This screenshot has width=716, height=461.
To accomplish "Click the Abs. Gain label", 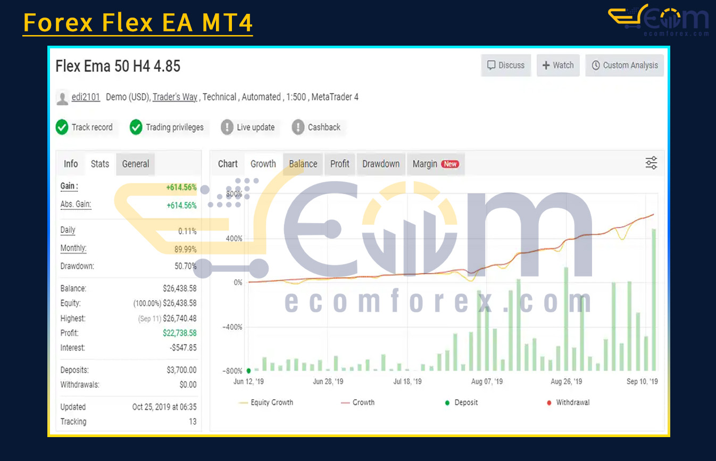I will (76, 204).
